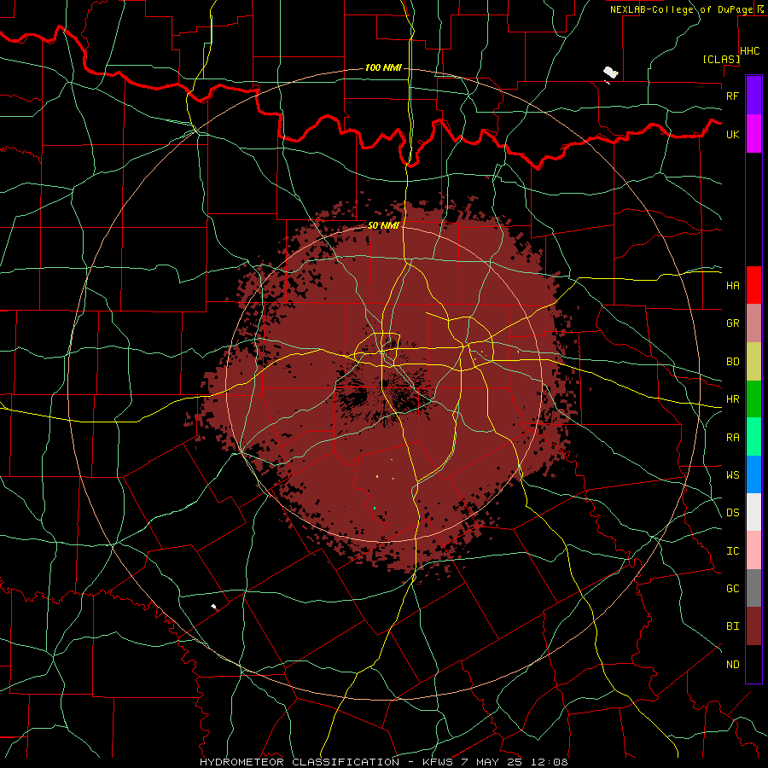Click the 100 NMI range ring label
This screenshot has width=768, height=768.
(x=383, y=67)
